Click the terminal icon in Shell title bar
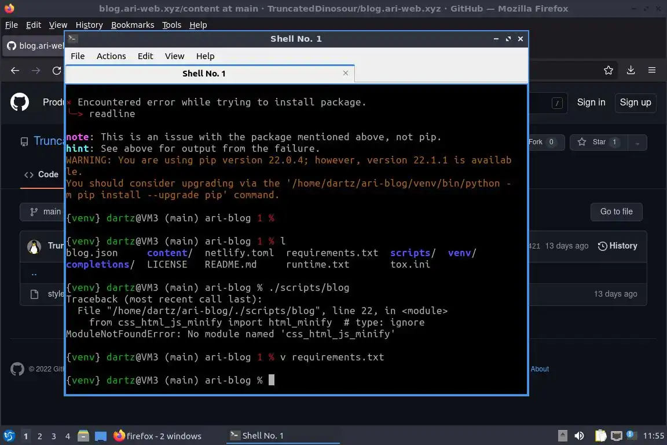This screenshot has width=667, height=445. [72, 38]
